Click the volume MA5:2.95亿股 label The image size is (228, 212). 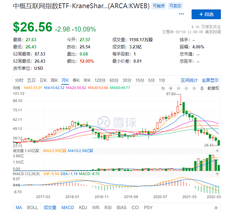click(55, 150)
